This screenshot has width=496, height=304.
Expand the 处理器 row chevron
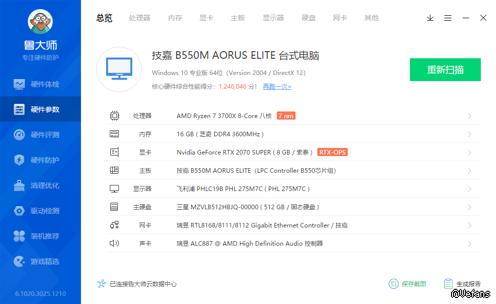470,116
